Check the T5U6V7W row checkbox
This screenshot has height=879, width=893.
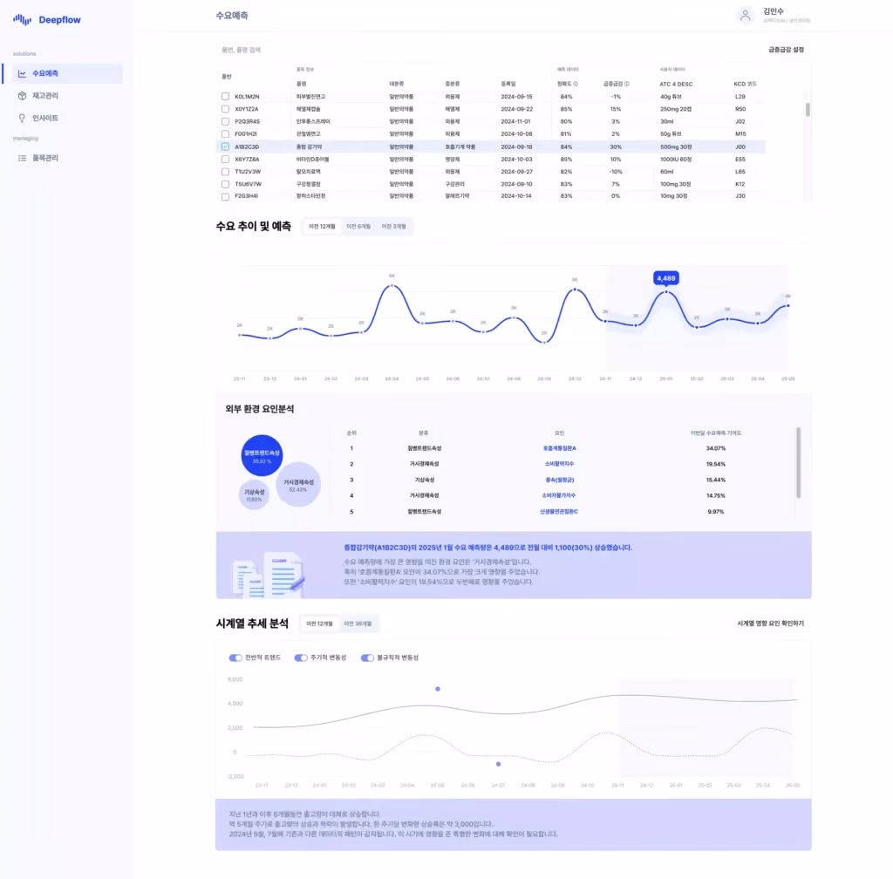(x=226, y=184)
